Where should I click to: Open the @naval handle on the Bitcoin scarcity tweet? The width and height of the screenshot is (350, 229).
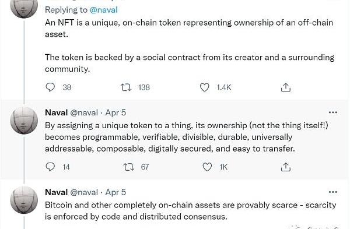click(84, 192)
